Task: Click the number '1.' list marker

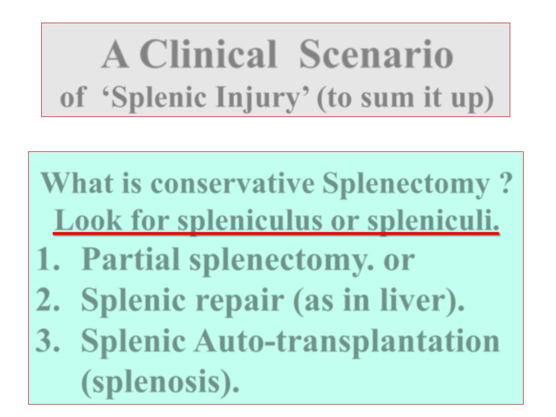Action: (48, 259)
